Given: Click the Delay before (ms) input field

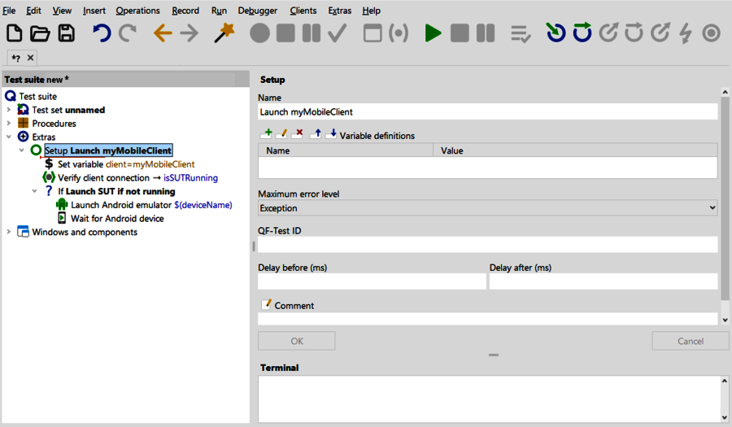Looking at the screenshot, I should click(372, 281).
